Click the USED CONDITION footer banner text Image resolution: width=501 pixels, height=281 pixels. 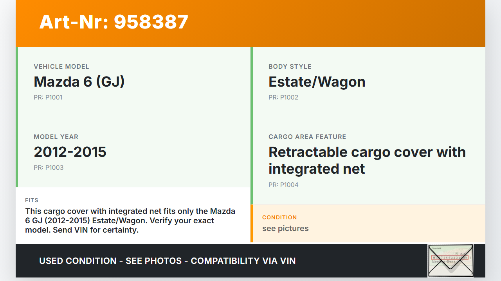click(167, 261)
